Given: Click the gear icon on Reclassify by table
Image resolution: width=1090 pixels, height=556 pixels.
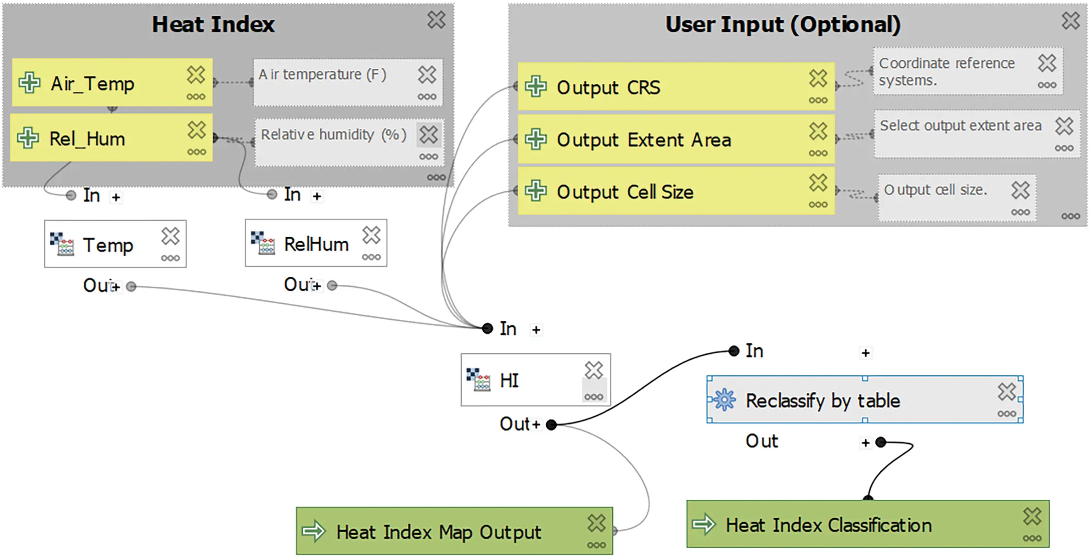Looking at the screenshot, I should tap(724, 400).
